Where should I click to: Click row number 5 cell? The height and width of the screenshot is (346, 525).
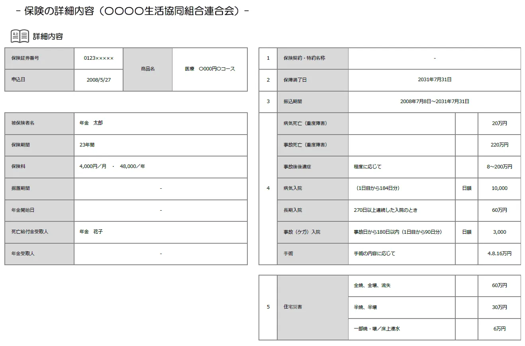268,307
